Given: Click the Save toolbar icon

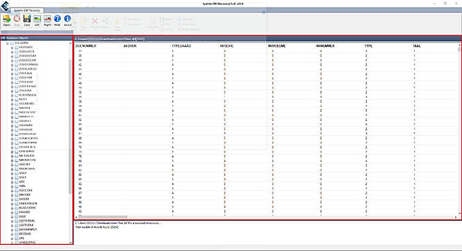Looking at the screenshot, I should click(27, 20).
